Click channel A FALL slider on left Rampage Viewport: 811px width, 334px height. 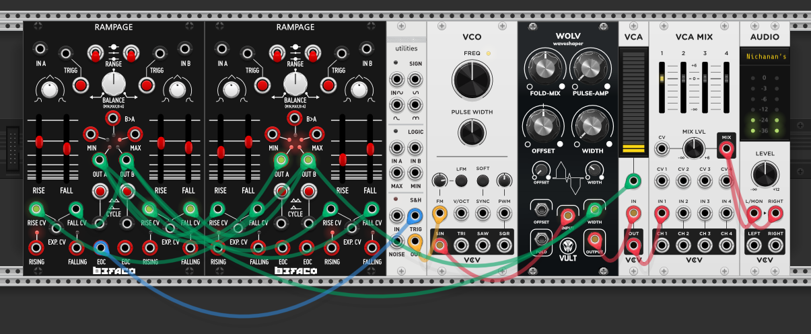(67, 148)
